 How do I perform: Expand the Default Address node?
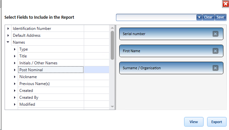(8, 35)
